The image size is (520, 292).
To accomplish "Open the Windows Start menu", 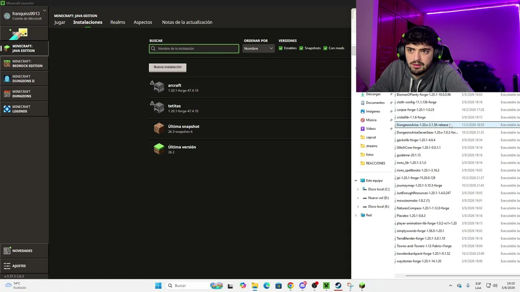I will (158, 286).
